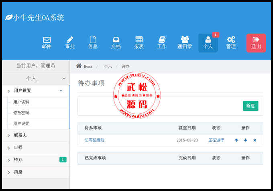Image resolution: width=273 pixels, height=191 pixels.
Task: Open the 通讯录 contacts module
Action: pyautogui.click(x=185, y=43)
